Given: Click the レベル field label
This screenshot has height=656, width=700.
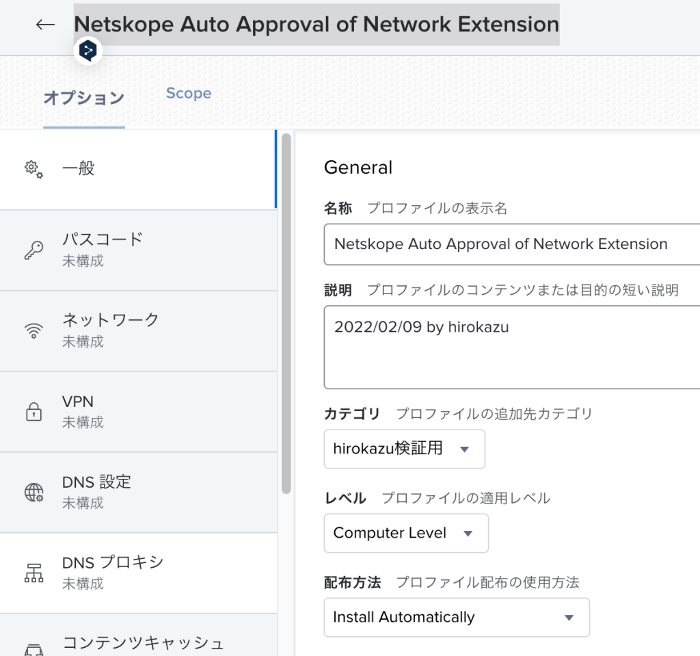Looking at the screenshot, I should [x=345, y=498].
